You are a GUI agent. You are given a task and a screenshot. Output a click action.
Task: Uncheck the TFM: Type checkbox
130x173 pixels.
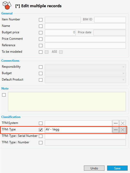[41, 130]
